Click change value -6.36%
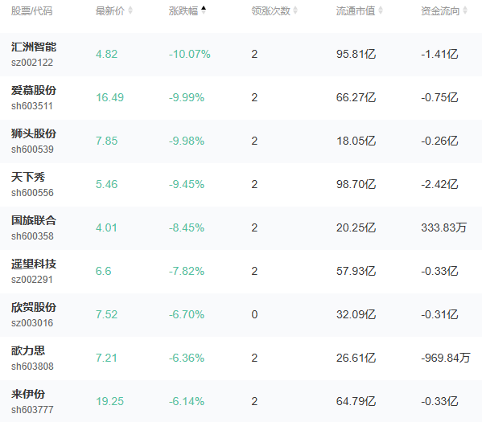This screenshot has height=422, width=482. coord(187,358)
